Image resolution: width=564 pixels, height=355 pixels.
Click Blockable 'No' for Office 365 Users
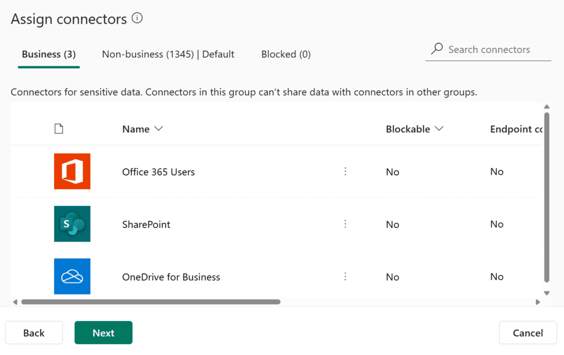click(392, 172)
